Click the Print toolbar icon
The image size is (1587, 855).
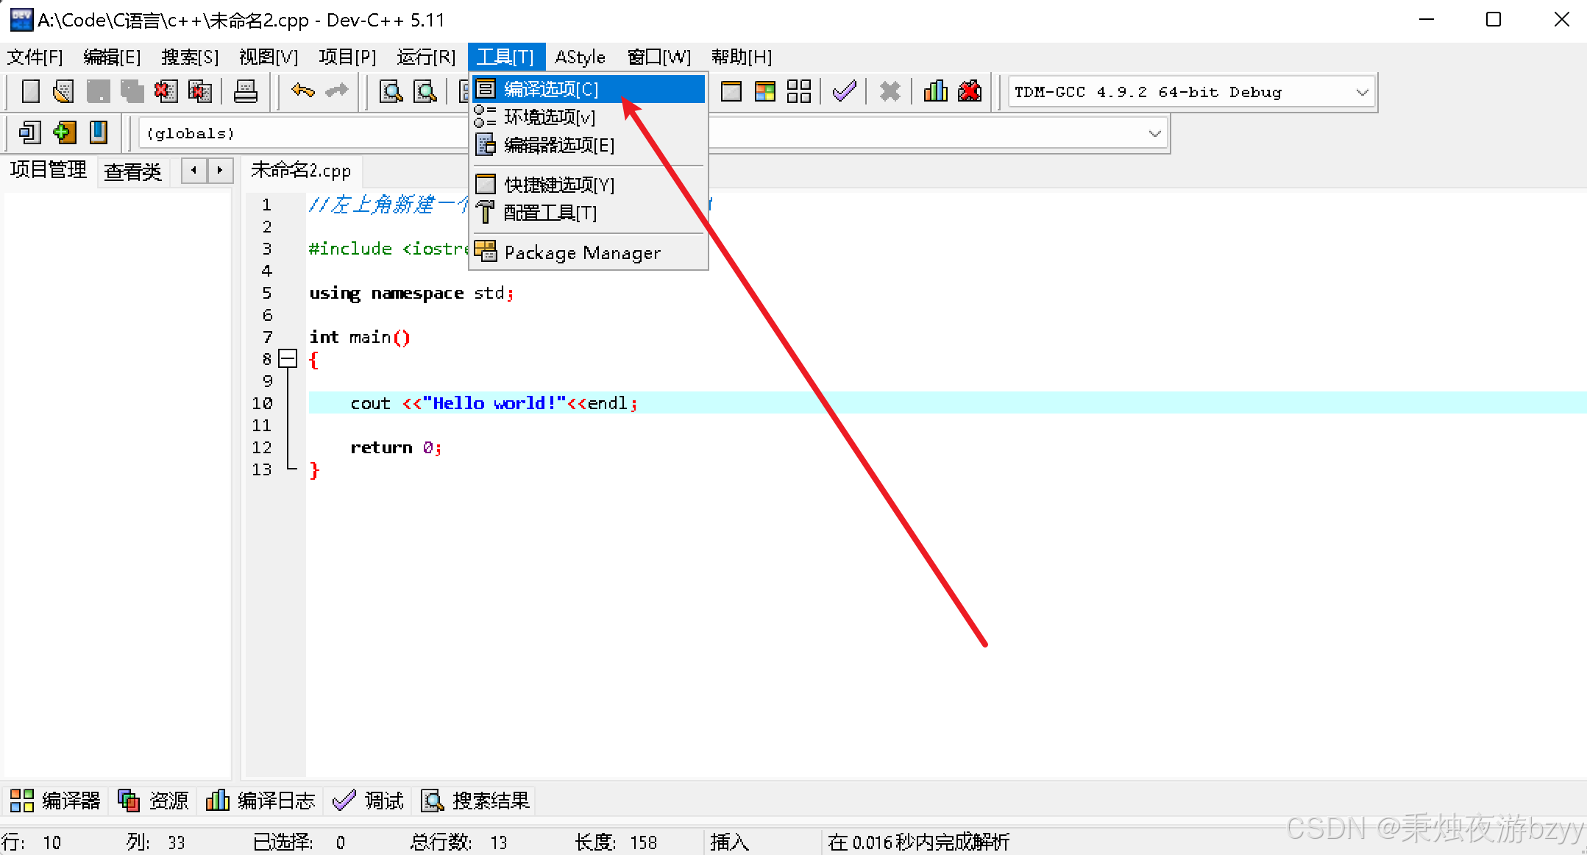245,92
